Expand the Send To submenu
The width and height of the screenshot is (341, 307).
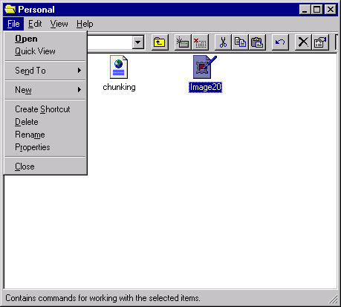[x=45, y=71]
